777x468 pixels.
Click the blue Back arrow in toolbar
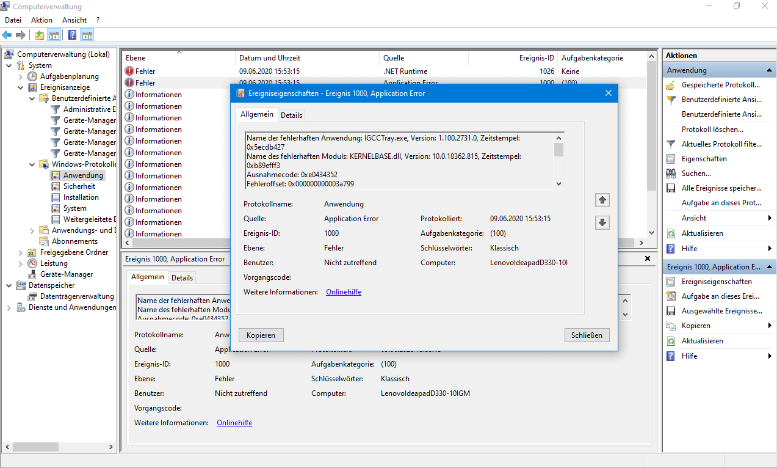[x=7, y=35]
